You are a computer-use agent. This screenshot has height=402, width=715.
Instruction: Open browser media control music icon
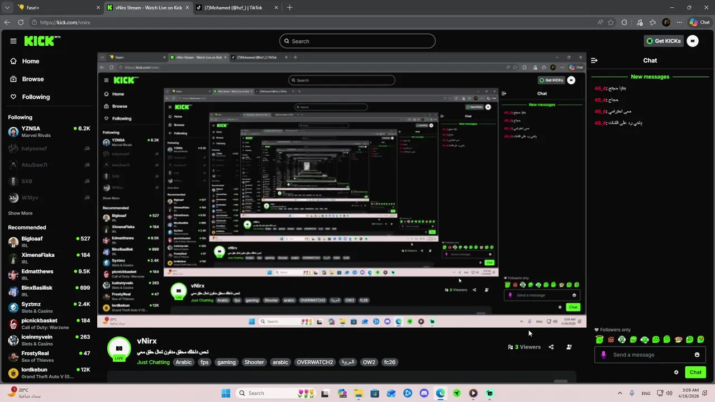click(638, 22)
